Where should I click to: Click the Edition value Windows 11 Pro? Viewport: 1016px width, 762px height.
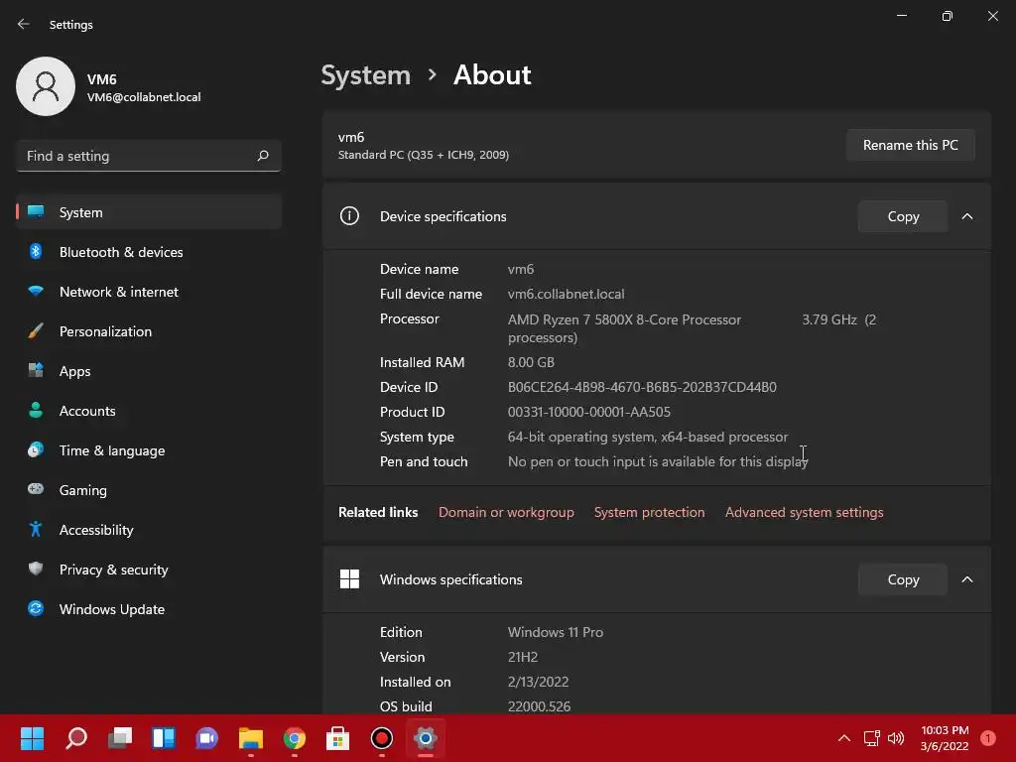coord(556,632)
